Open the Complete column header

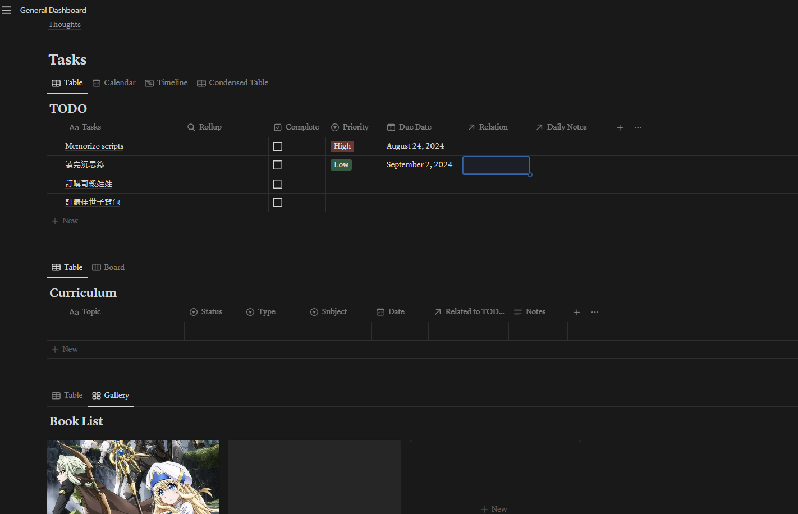pos(296,127)
